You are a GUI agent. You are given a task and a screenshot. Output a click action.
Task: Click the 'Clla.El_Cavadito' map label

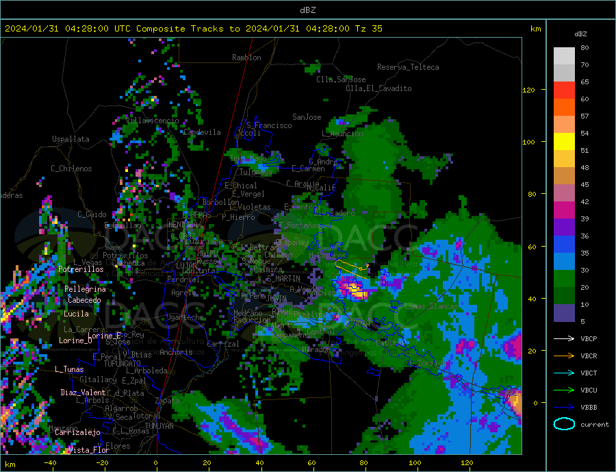coord(378,88)
